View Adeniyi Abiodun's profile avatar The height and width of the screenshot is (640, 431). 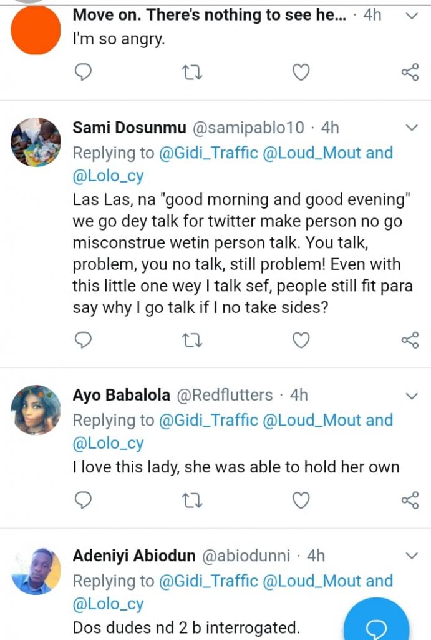click(x=36, y=570)
